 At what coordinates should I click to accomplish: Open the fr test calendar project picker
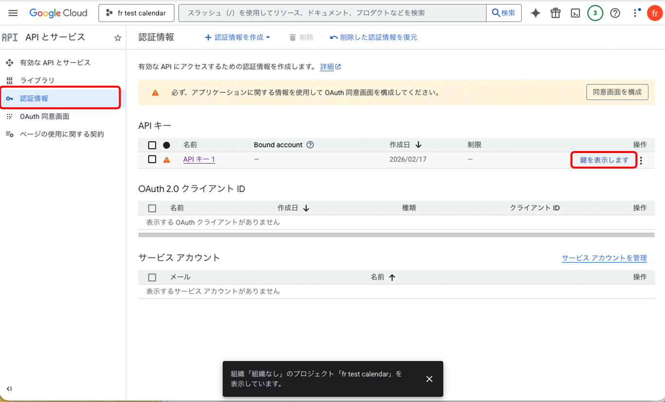pos(136,13)
